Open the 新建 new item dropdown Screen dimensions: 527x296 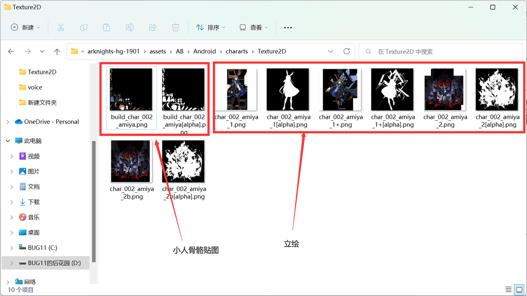(26, 27)
